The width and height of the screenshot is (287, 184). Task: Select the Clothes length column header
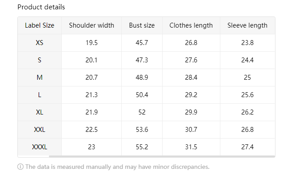tap(191, 25)
